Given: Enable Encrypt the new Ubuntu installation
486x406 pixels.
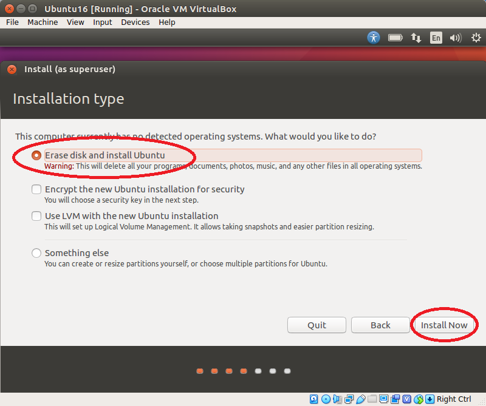Looking at the screenshot, I should 36,189.
